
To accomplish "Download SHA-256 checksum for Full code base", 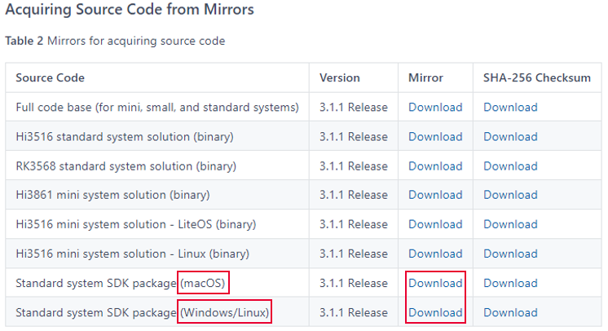I will tap(510, 107).
